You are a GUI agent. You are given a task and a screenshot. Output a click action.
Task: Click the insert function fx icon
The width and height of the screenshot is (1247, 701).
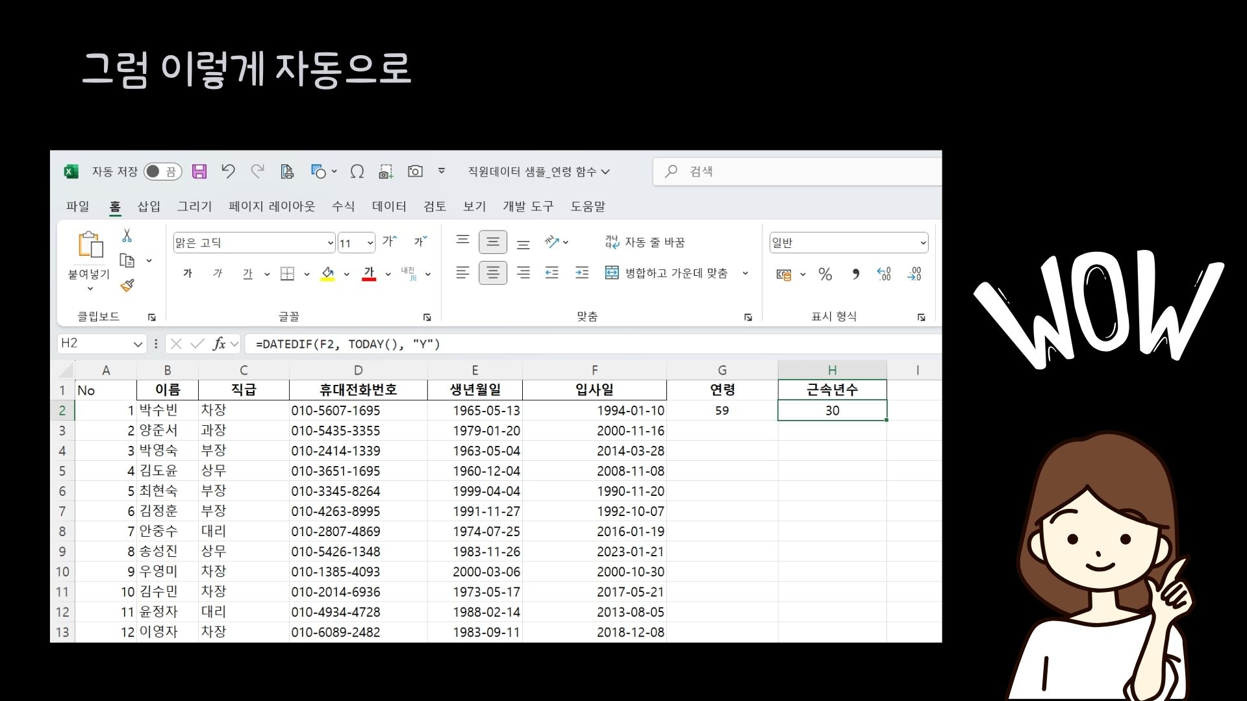(x=219, y=344)
